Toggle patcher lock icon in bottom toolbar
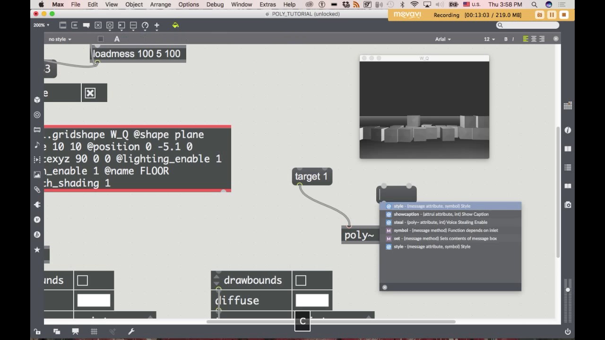Image resolution: width=605 pixels, height=340 pixels. tap(37, 331)
